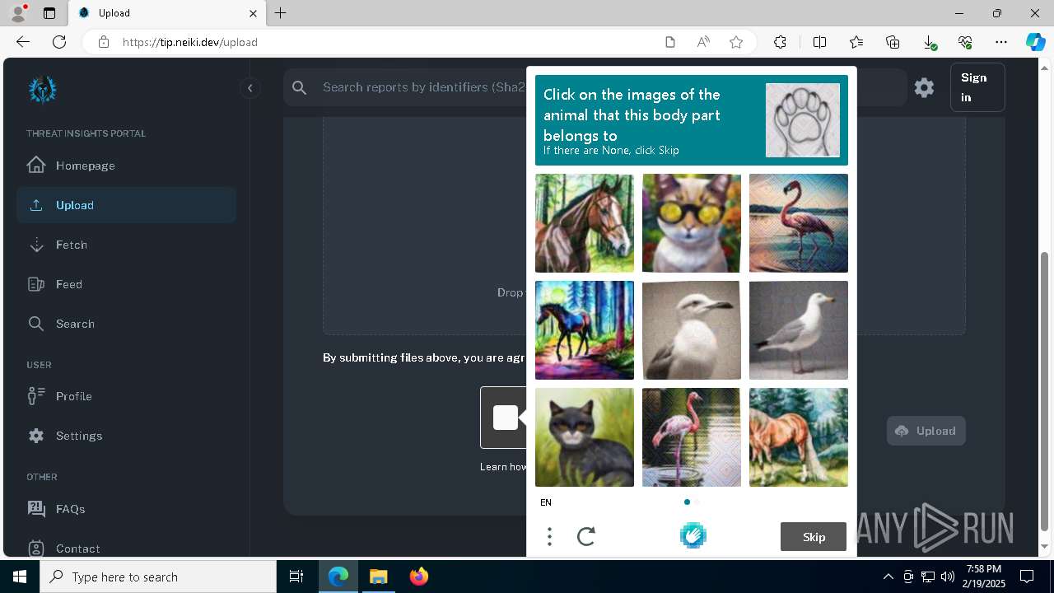Select the colorful horse in forest image
Screen dimensions: 1054x593
click(585, 330)
